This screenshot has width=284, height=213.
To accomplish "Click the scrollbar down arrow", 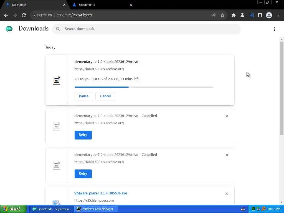I will (282, 202).
